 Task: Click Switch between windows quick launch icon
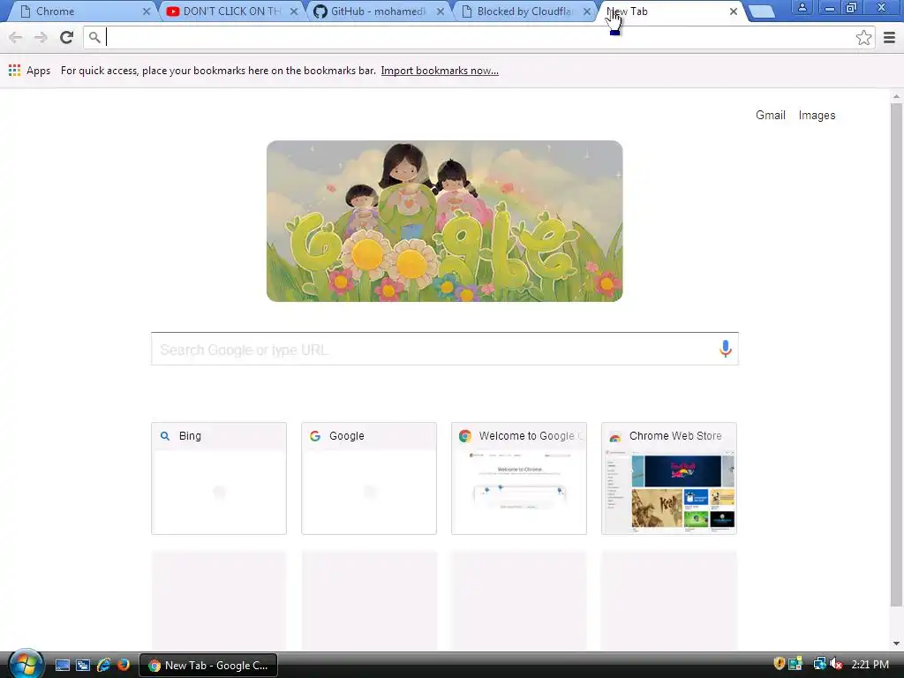(x=83, y=666)
